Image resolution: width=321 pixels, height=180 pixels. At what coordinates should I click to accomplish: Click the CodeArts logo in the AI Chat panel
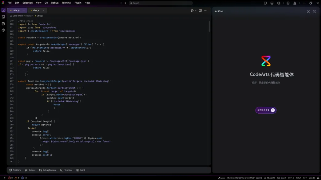click(x=266, y=61)
